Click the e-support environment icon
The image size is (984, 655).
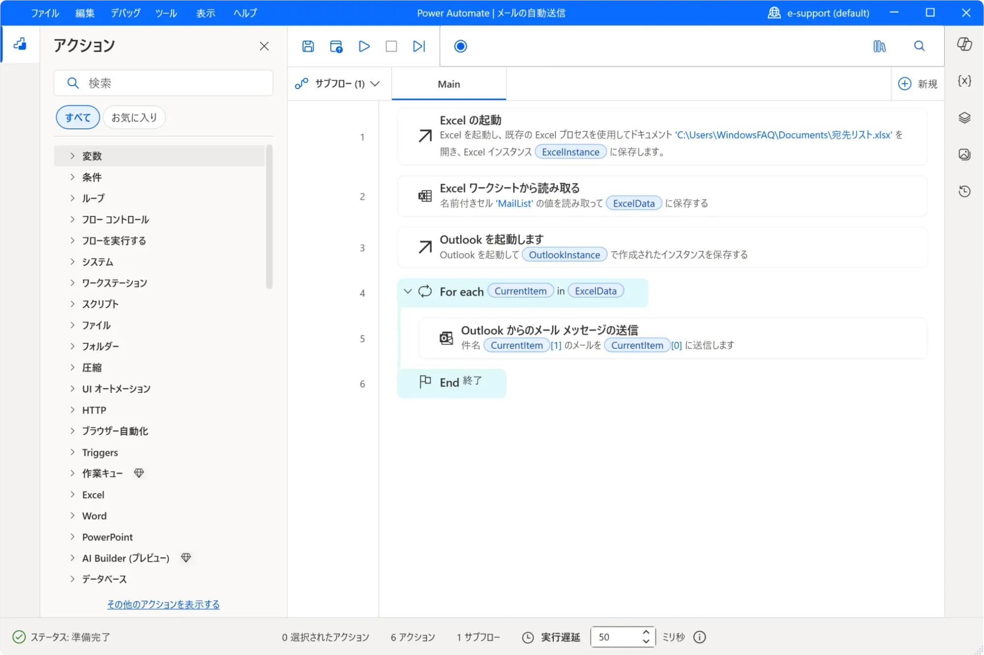tap(774, 13)
